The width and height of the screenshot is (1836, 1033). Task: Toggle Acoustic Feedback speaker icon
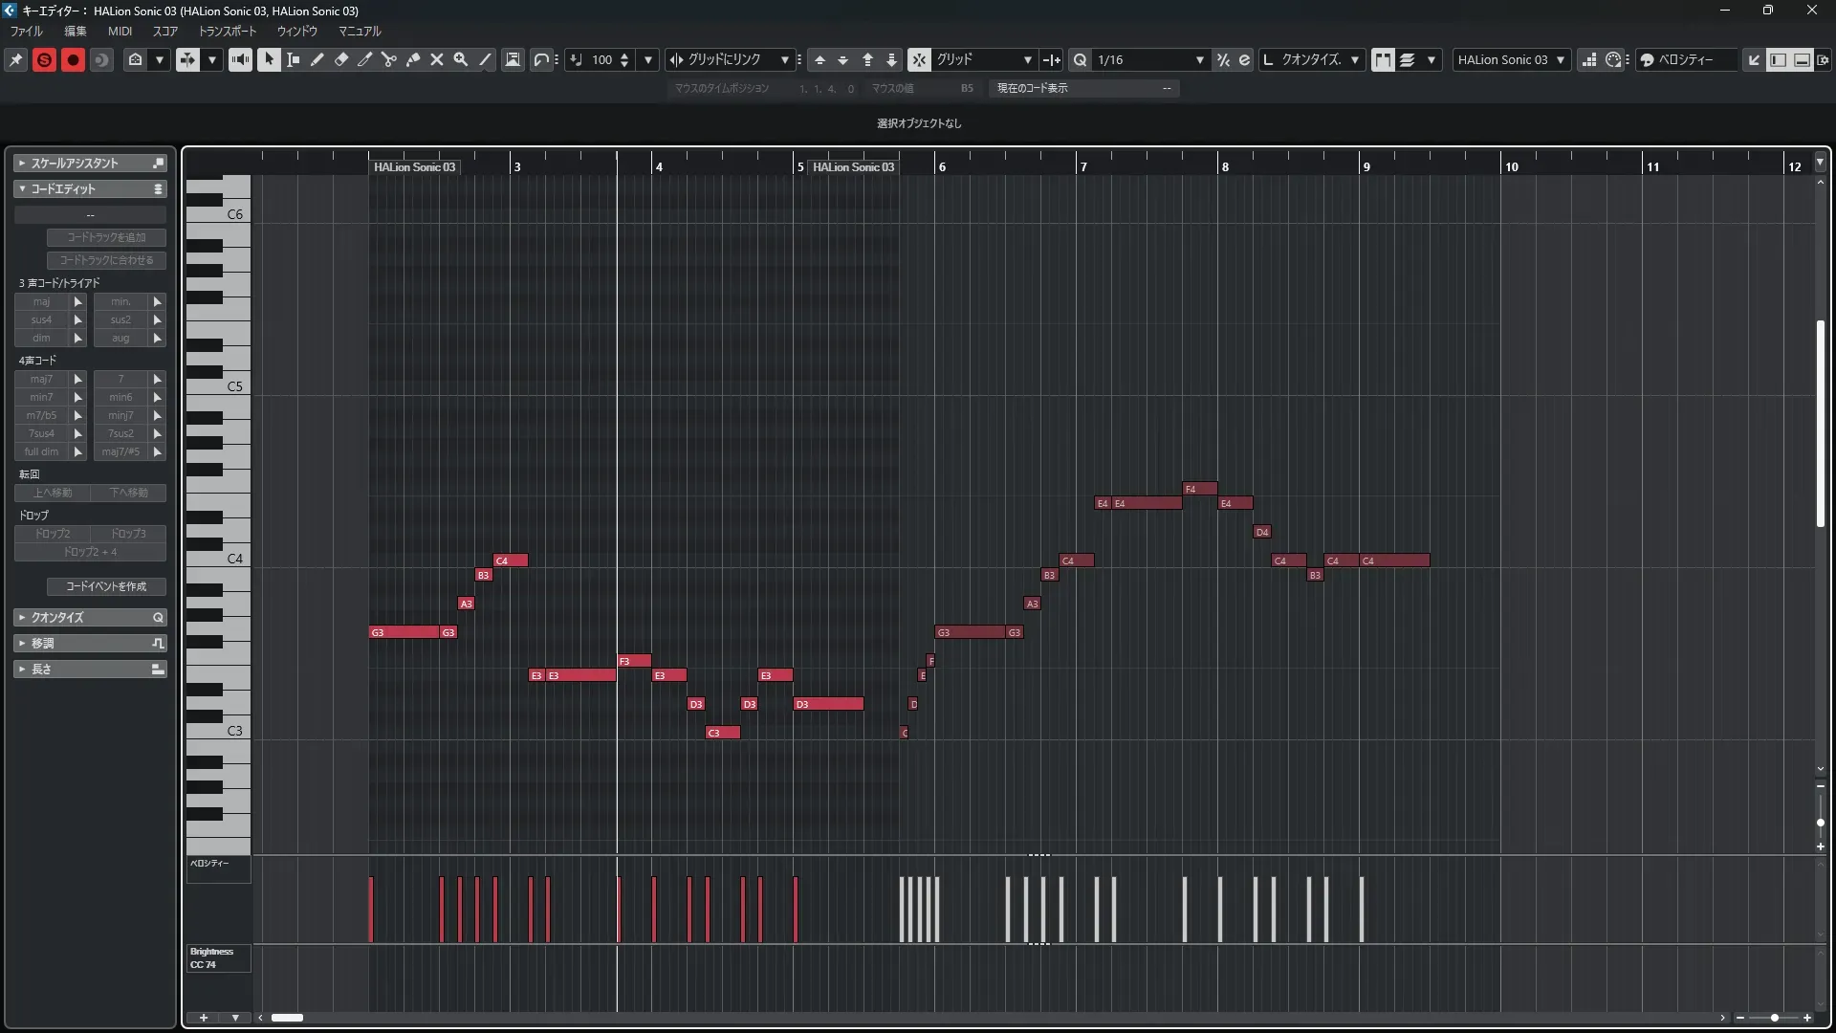pyautogui.click(x=240, y=60)
